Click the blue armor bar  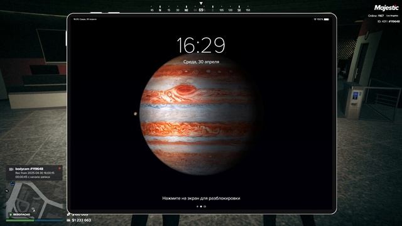tap(50, 220)
